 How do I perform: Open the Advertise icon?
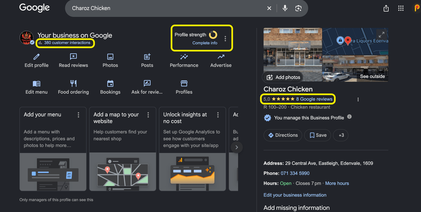click(221, 57)
